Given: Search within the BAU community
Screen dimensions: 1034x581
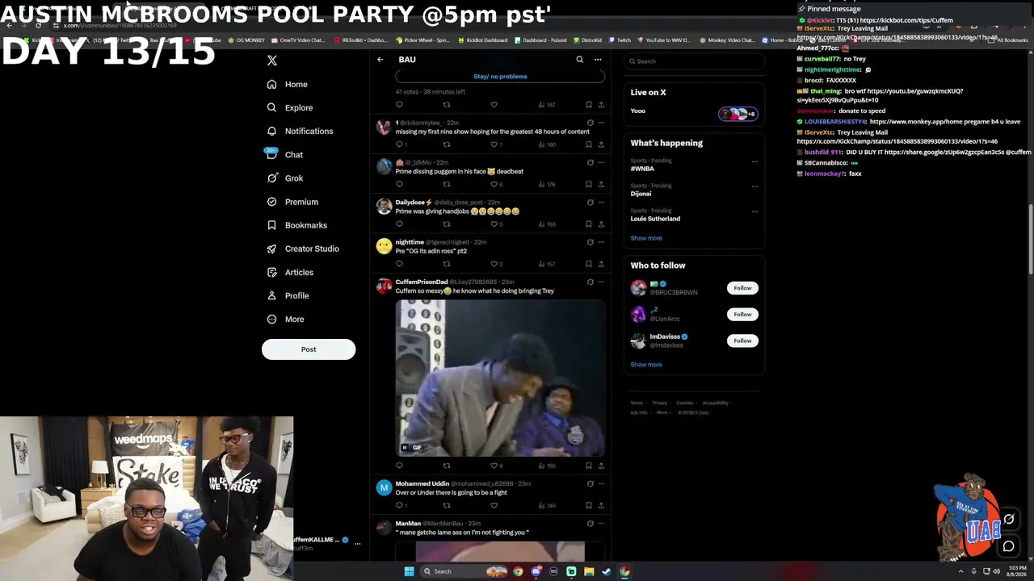Looking at the screenshot, I should pos(579,60).
